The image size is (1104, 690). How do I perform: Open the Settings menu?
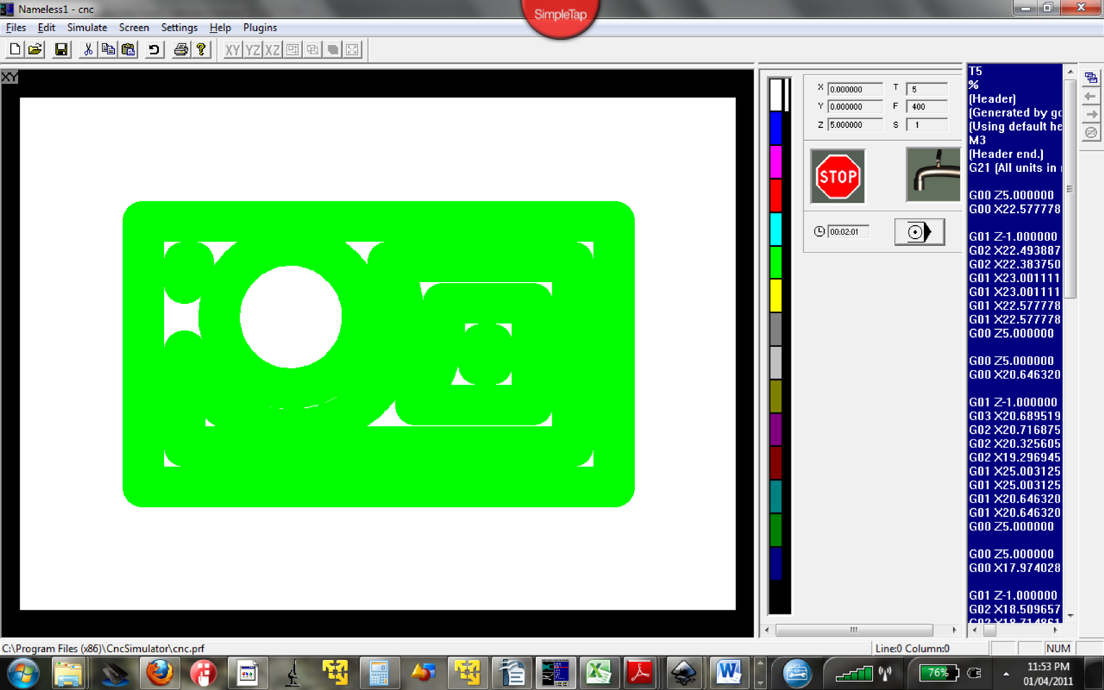(x=179, y=27)
